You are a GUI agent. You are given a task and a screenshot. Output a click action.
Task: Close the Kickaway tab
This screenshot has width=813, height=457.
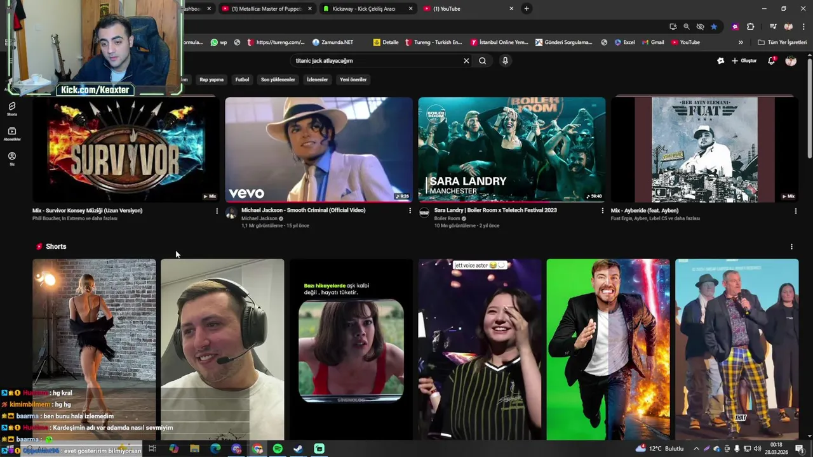click(410, 9)
